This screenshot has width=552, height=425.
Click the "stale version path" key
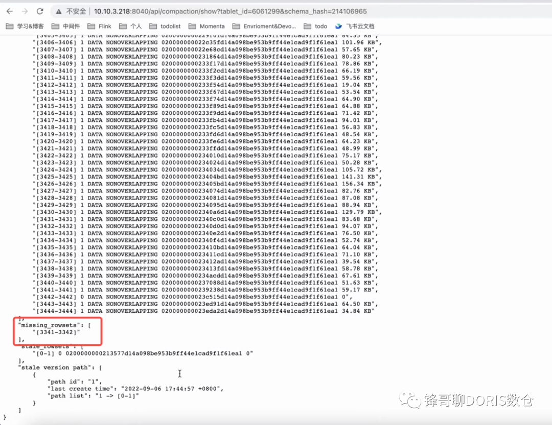point(55,368)
